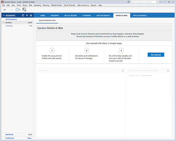Click the Get Started button
Image resolution: width=176 pixels, height=141 pixels.
tap(156, 55)
